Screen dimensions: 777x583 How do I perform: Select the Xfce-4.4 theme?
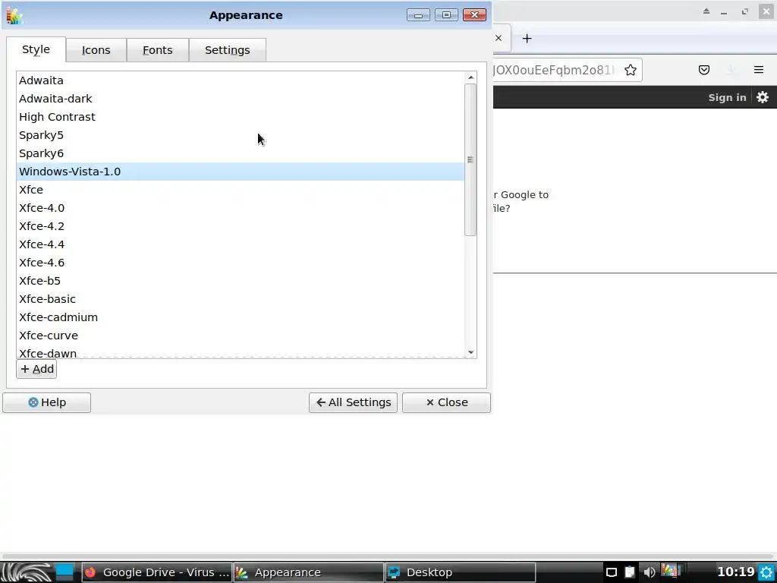[x=241, y=244]
